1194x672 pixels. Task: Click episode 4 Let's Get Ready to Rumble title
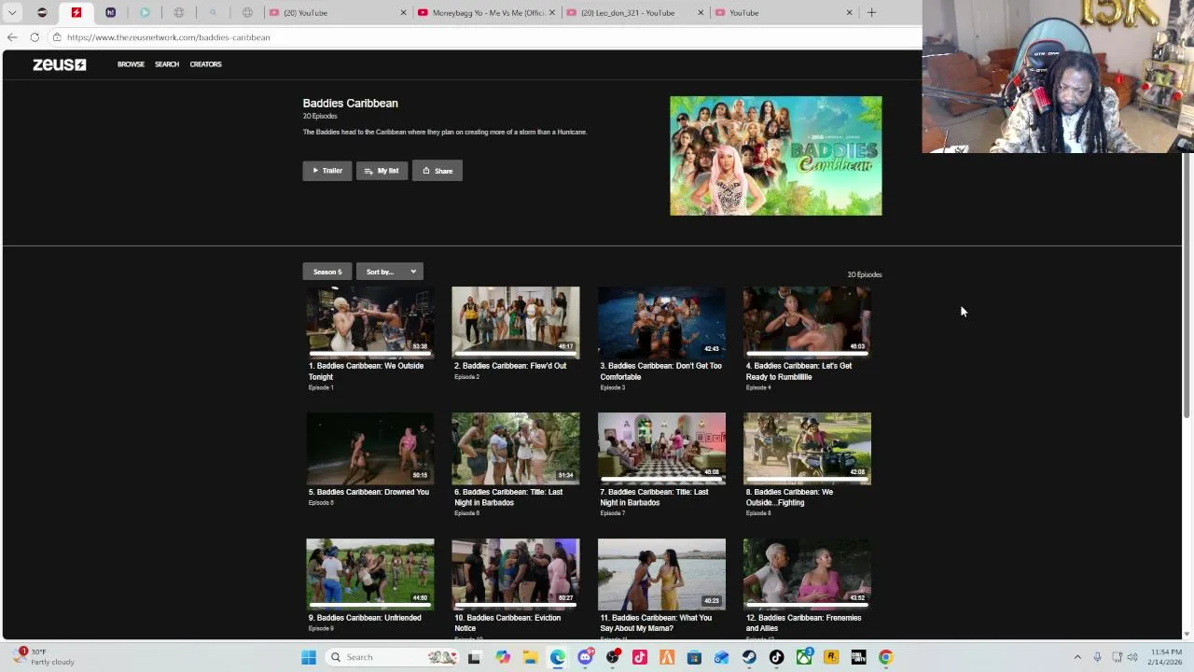pos(798,371)
